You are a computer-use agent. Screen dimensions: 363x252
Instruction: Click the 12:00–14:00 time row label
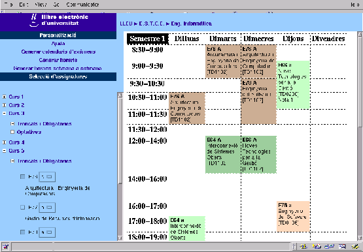pyautogui.click(x=147, y=140)
